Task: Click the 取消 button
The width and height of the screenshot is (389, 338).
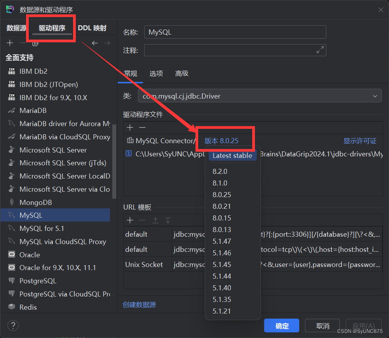Action: point(323,326)
